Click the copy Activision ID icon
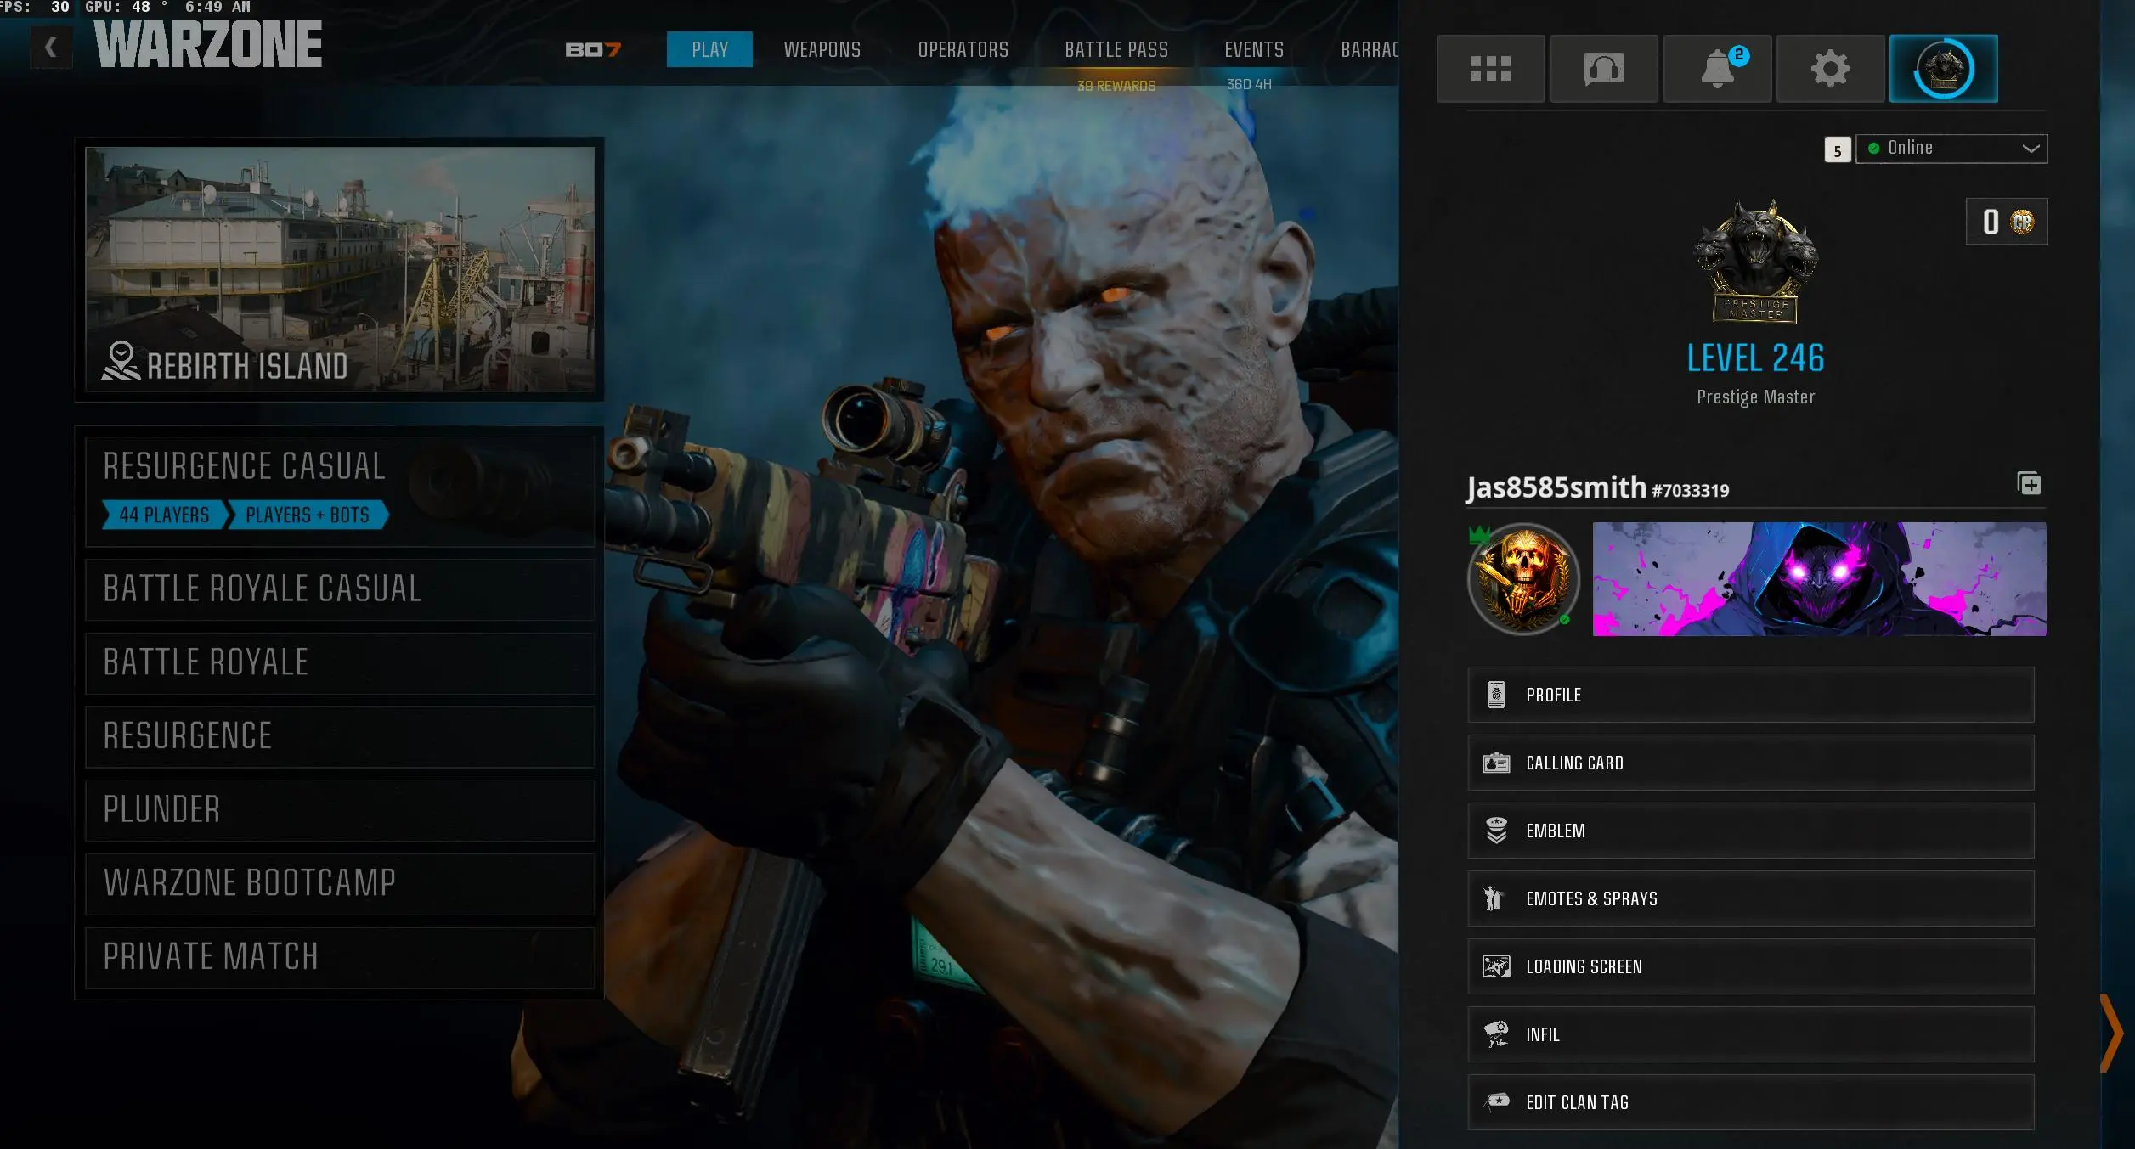Screen dimensions: 2135x1149 point(2029,484)
